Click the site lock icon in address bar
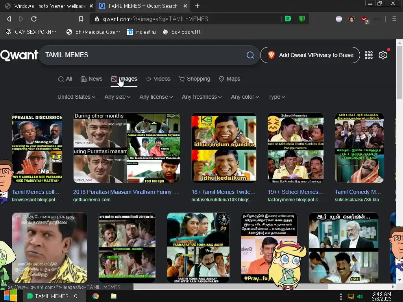Screen dimensions: 403x302 coord(97,19)
